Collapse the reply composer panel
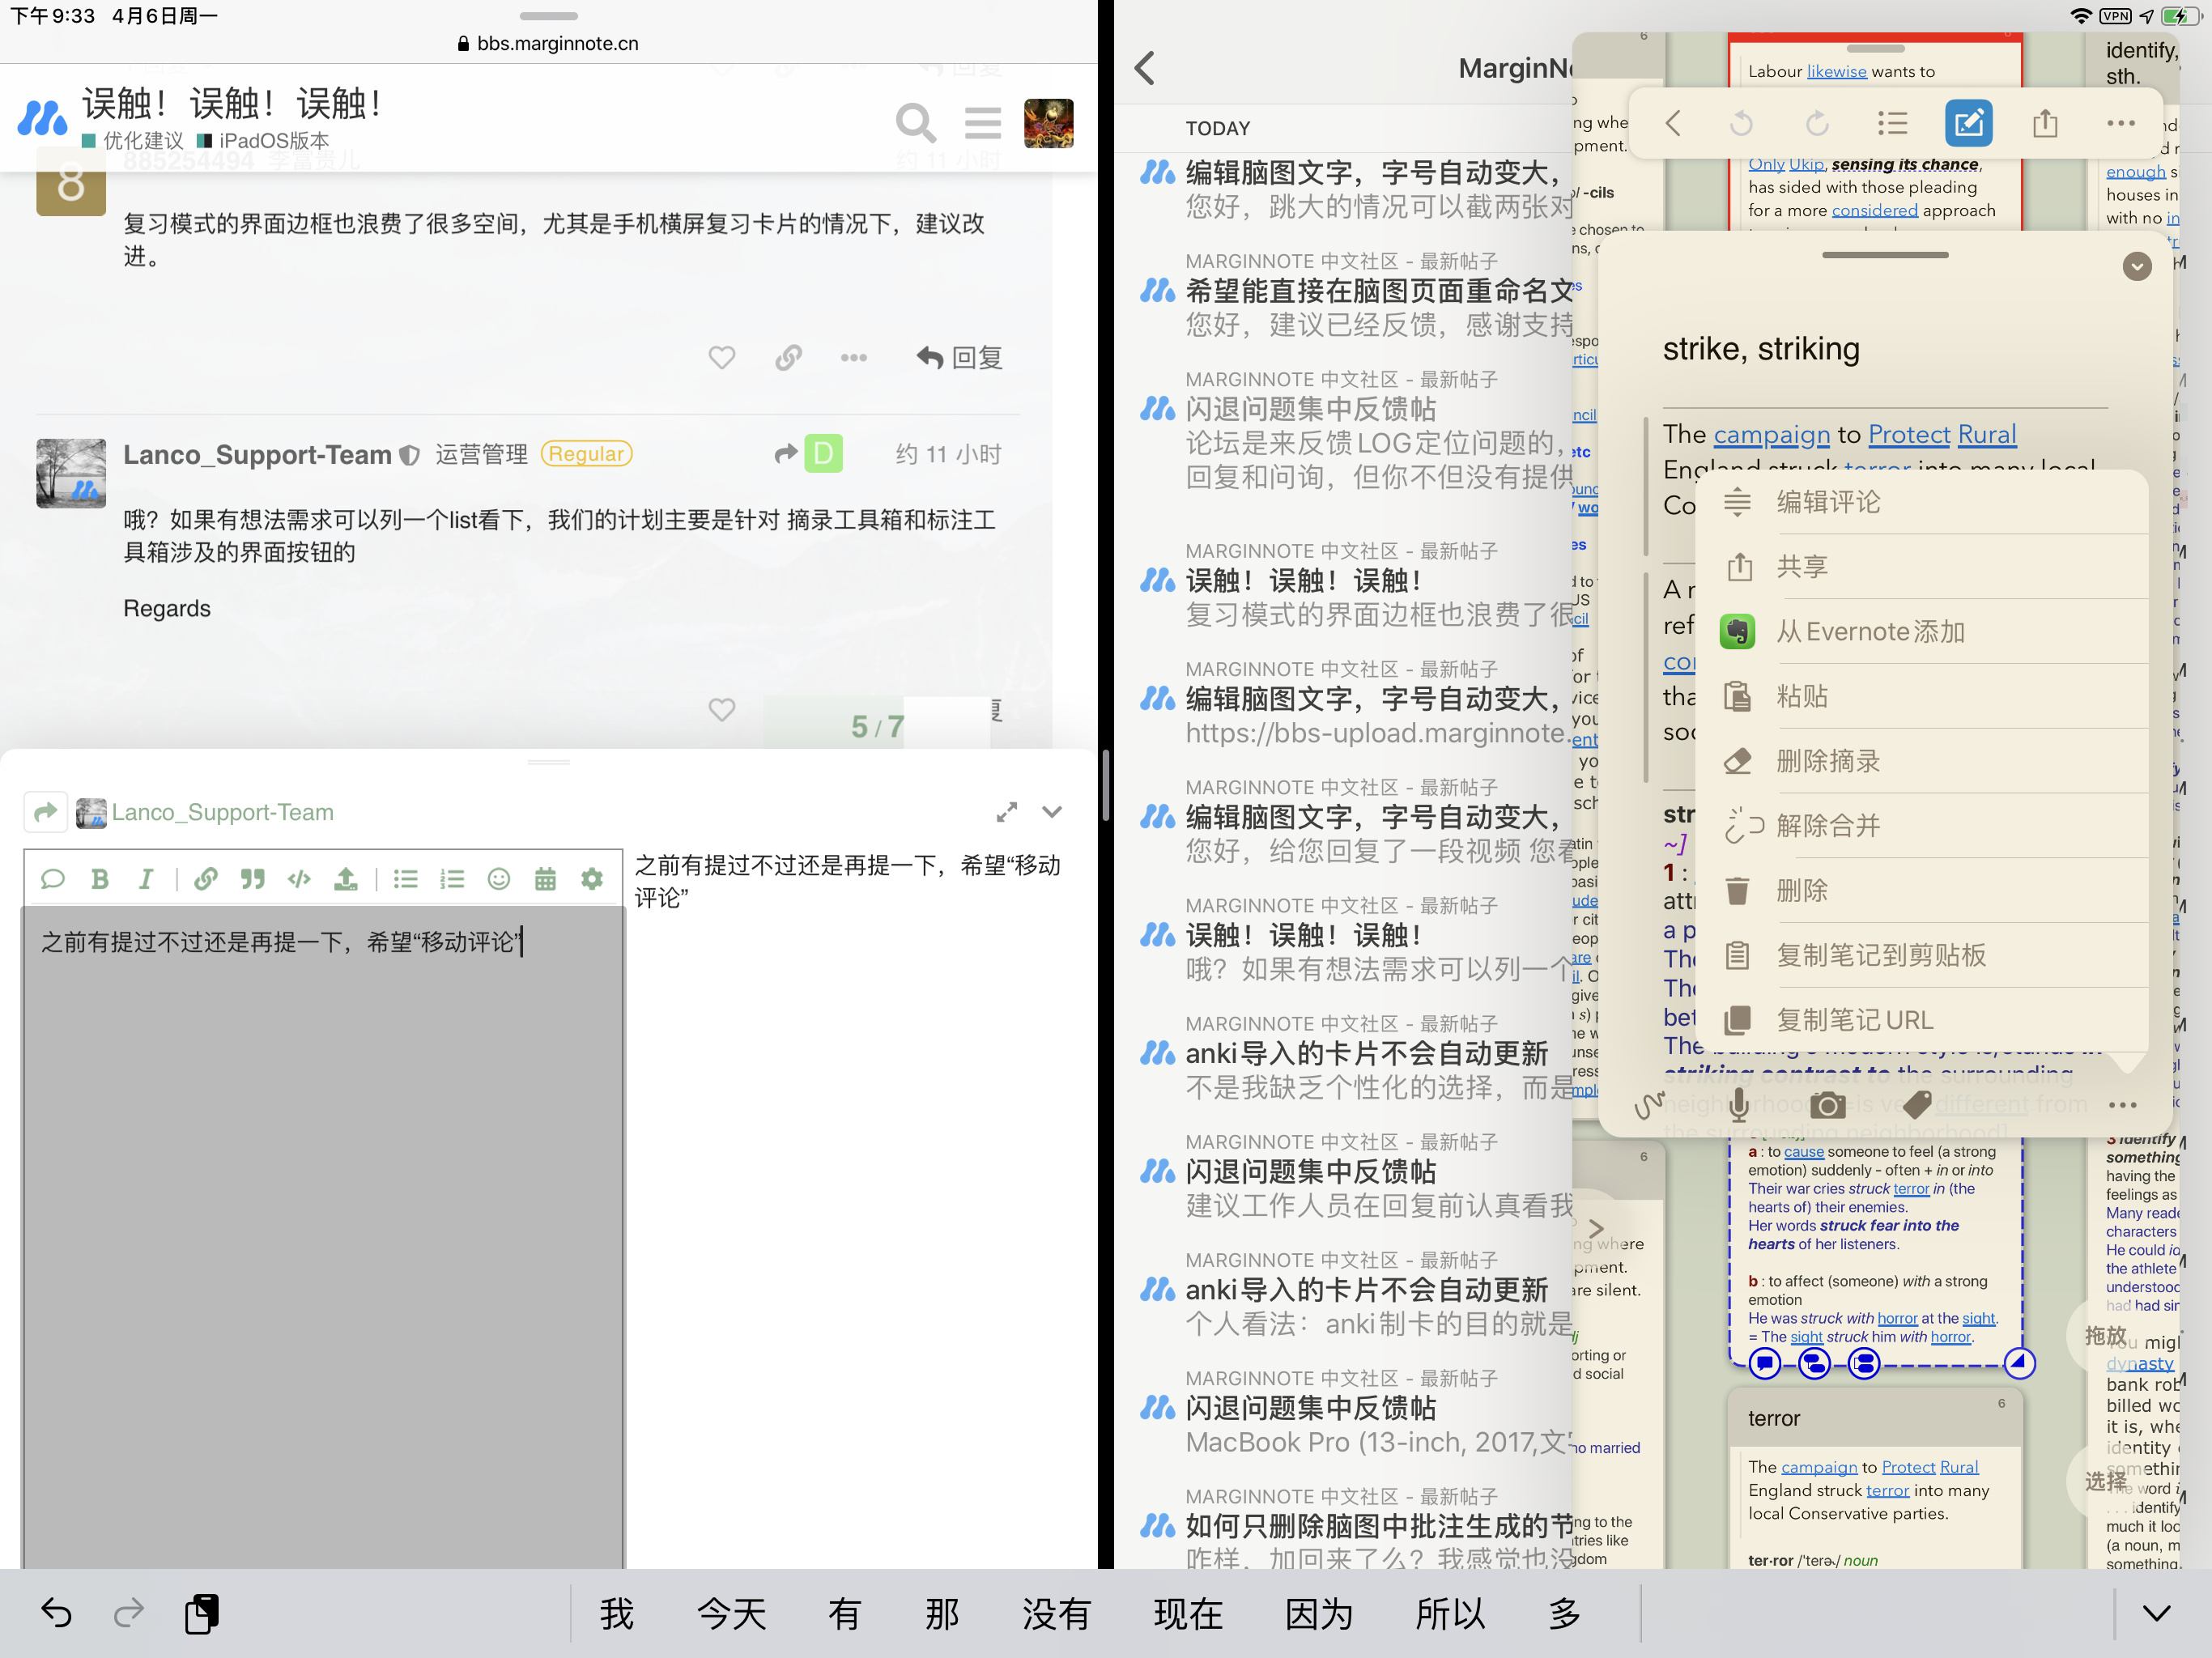Viewport: 2212px width, 1658px height. click(1051, 812)
